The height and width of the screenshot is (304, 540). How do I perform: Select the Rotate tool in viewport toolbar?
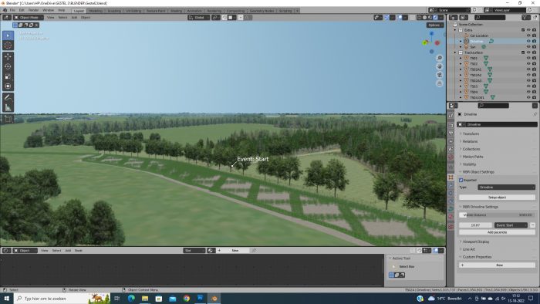click(8, 66)
